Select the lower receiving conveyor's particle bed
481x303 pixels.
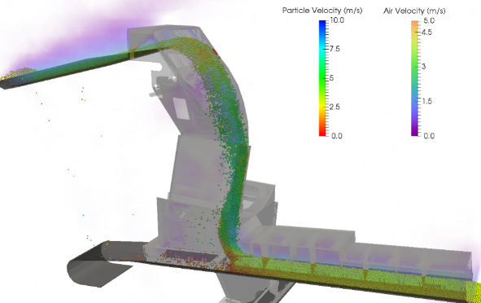click(352, 274)
